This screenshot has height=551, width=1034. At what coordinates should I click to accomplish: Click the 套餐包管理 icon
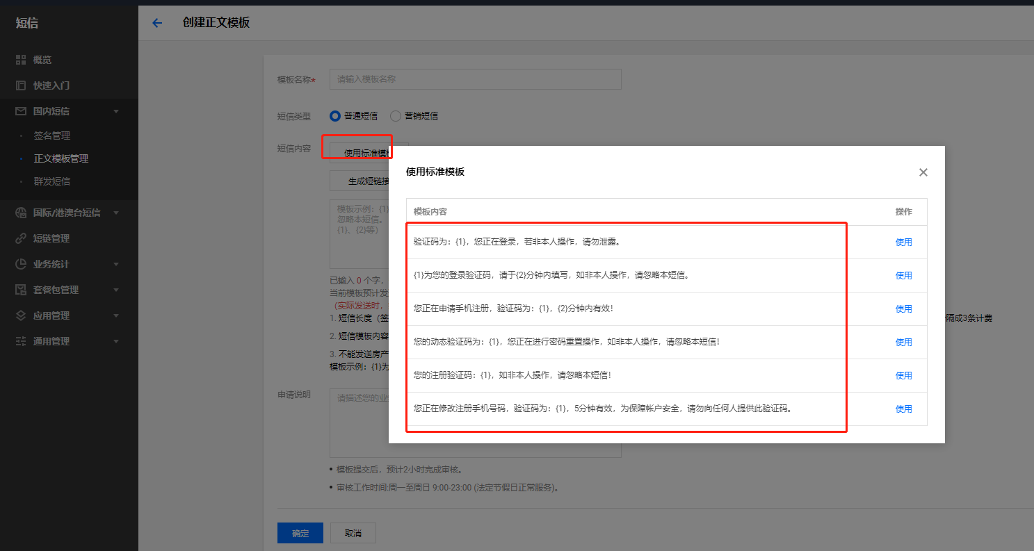(21, 290)
